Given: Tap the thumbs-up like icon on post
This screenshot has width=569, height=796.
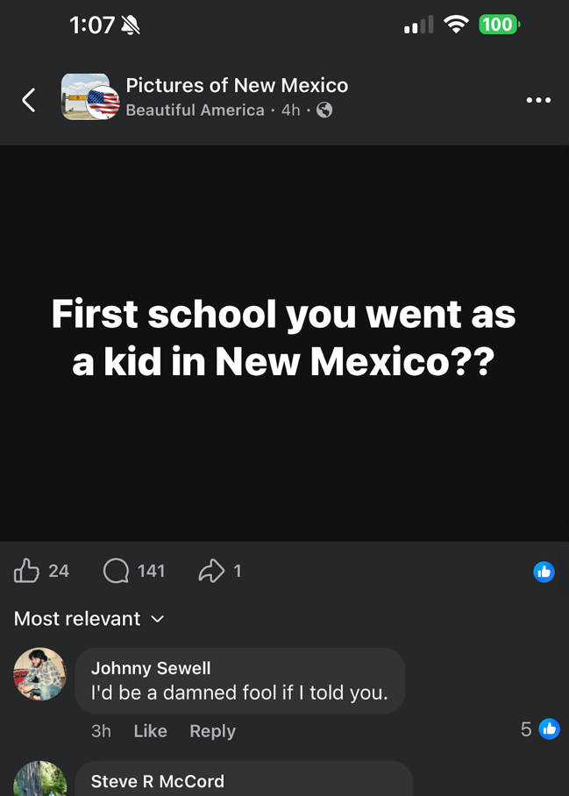Looking at the screenshot, I should point(27,572).
